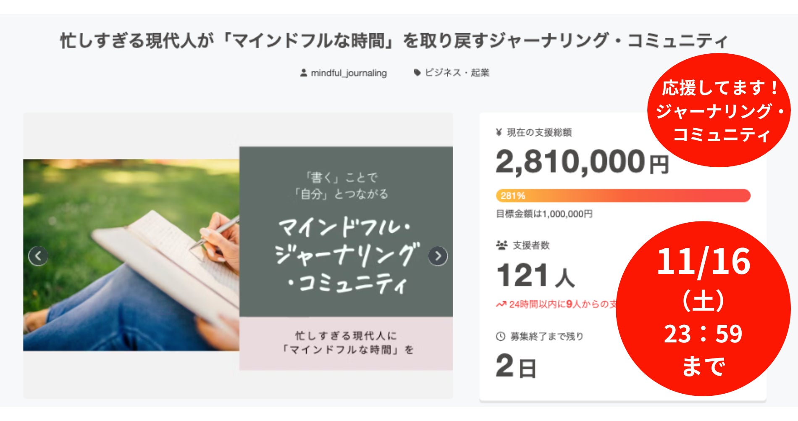
Task: Click the tag icon beside ビジネス・起業
Action: click(417, 73)
